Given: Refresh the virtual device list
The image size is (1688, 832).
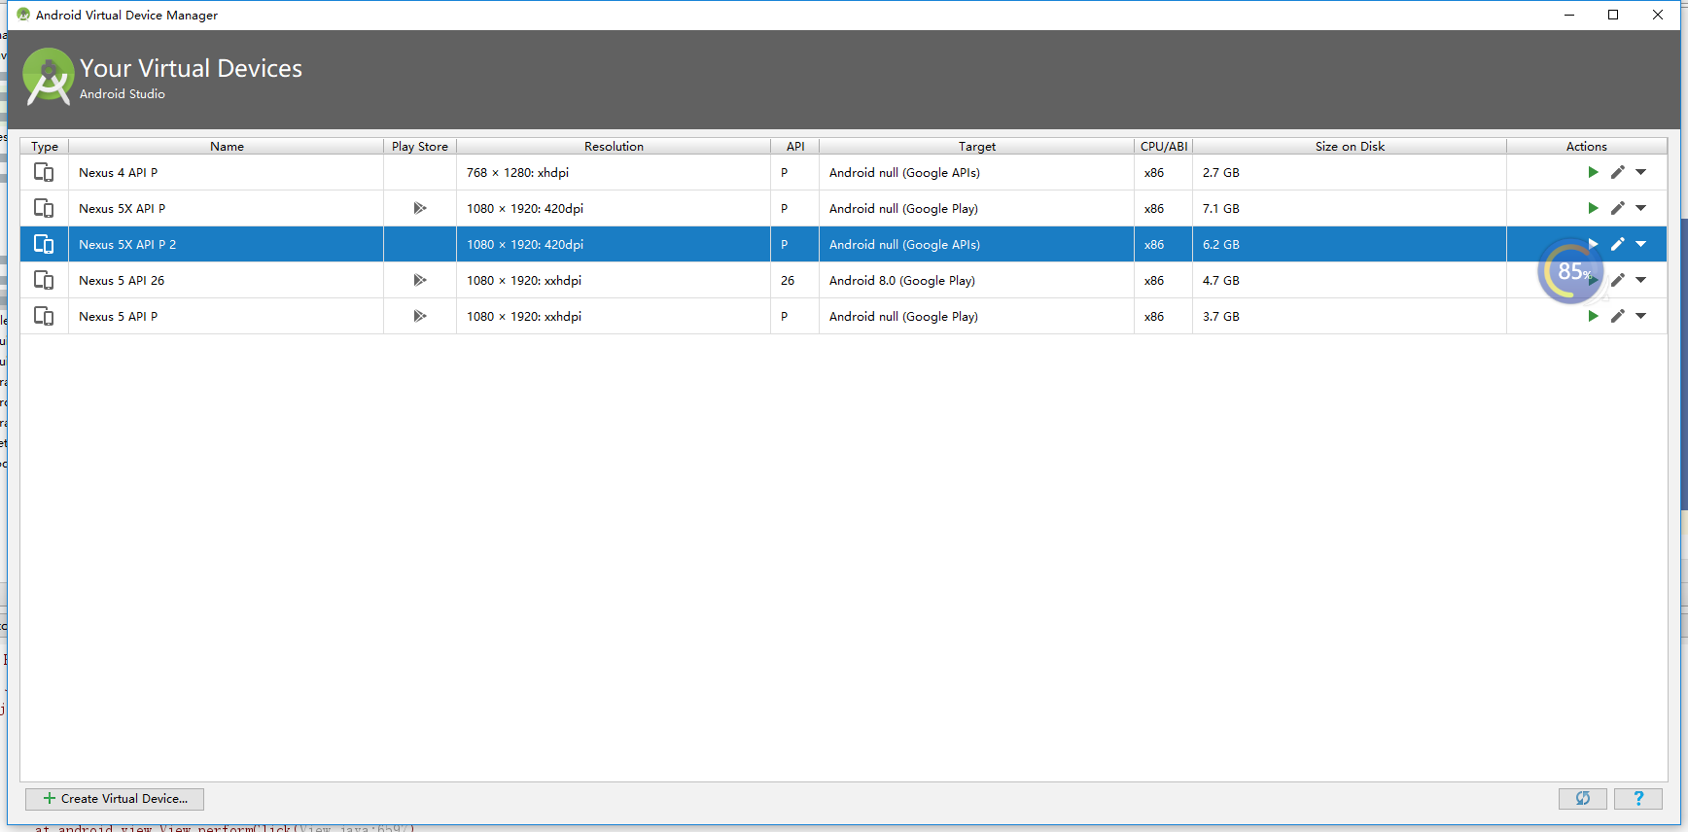Looking at the screenshot, I should point(1583,799).
